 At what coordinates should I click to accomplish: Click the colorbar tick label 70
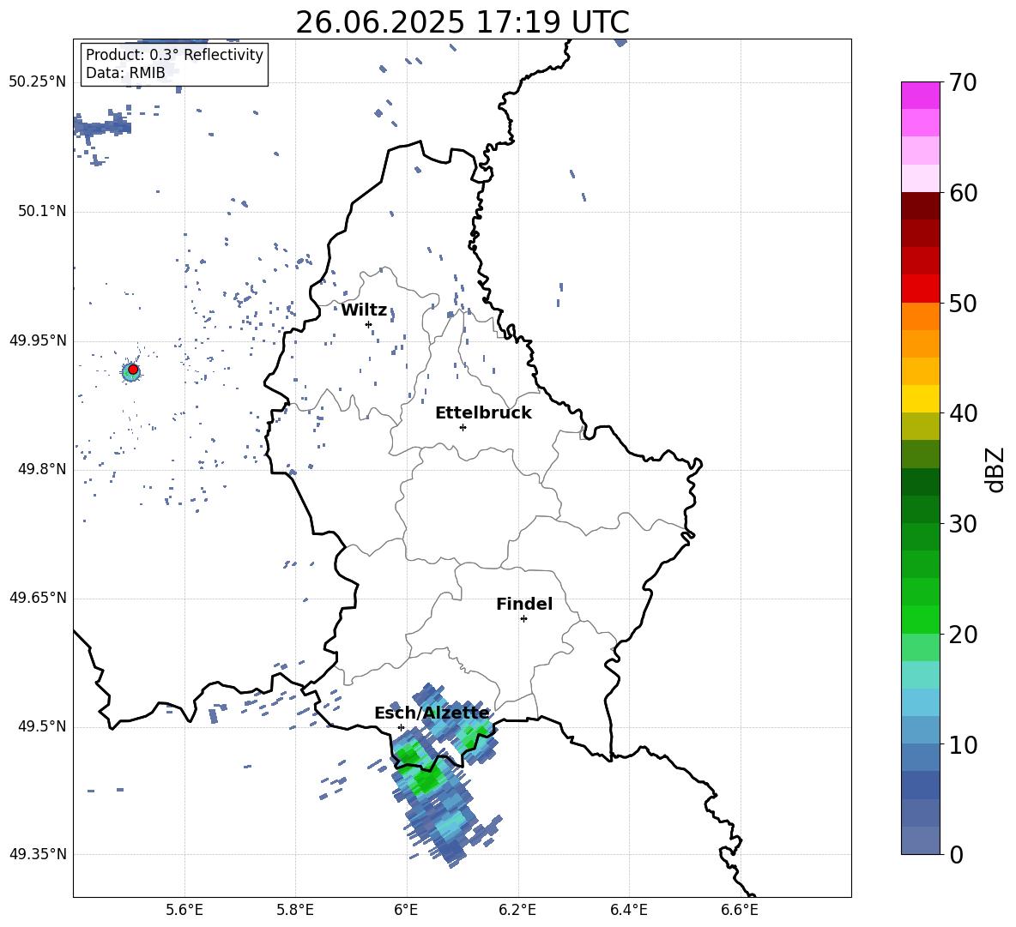tap(964, 83)
